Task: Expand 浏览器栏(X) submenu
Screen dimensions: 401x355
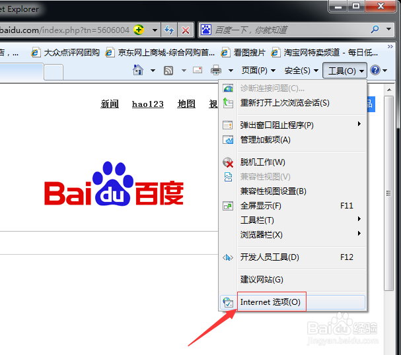Action: tap(293, 235)
